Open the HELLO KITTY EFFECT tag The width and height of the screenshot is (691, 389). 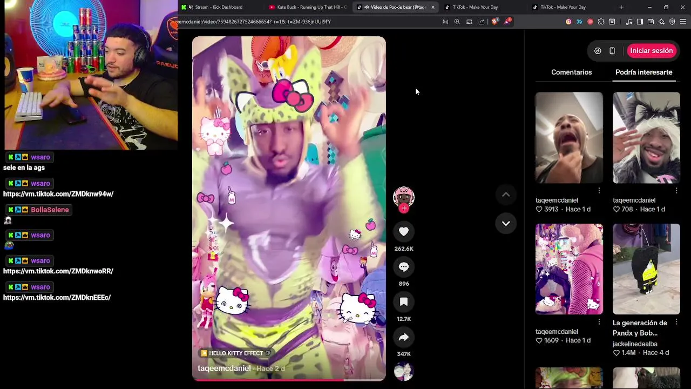coord(235,353)
